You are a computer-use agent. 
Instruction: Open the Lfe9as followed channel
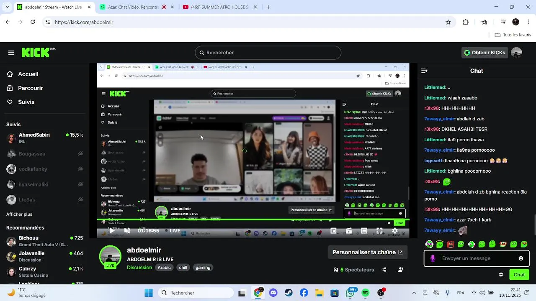45,200
